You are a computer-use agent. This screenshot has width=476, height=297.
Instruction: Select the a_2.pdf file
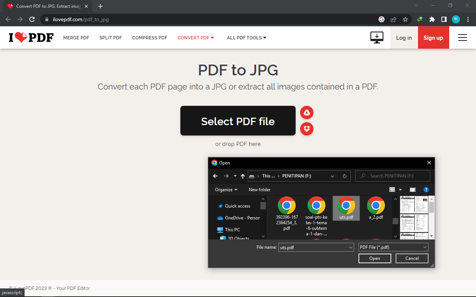[376, 208]
